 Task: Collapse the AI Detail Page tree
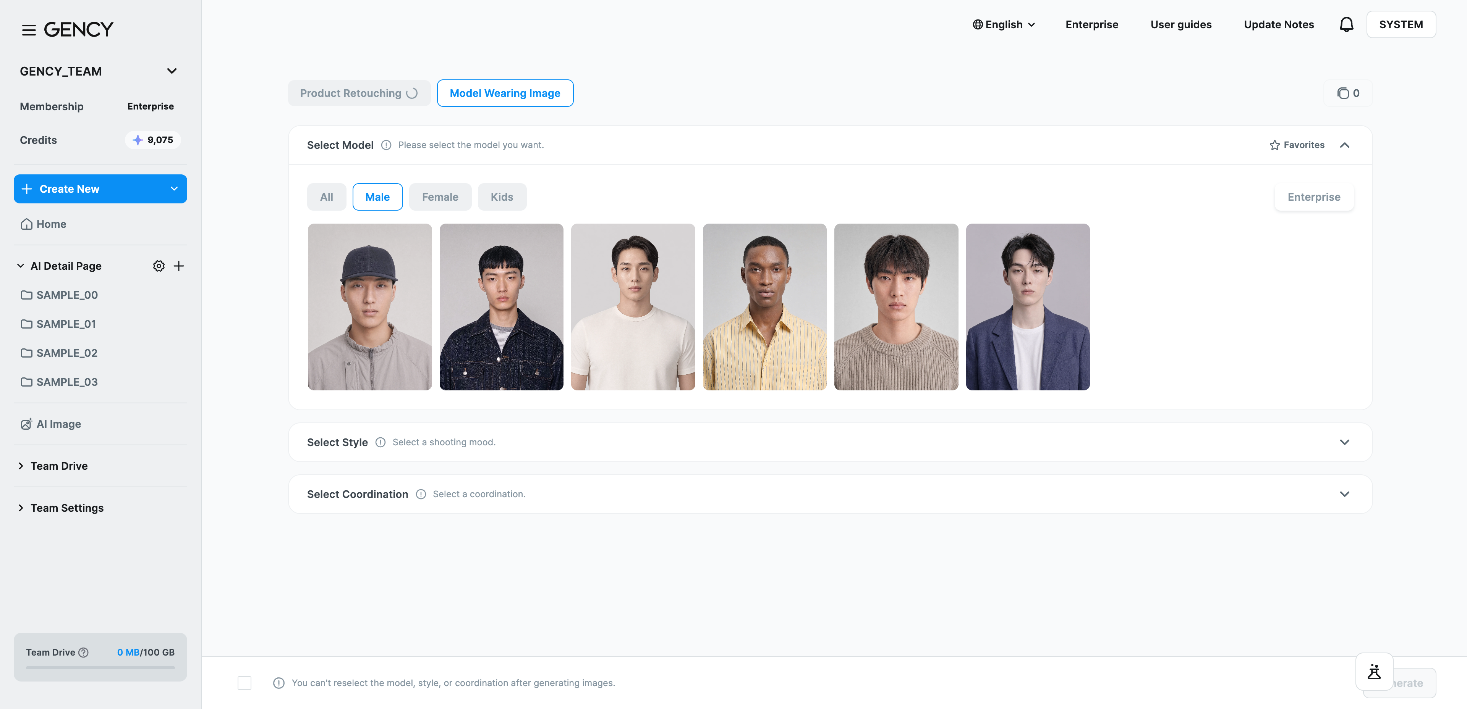[x=21, y=266]
